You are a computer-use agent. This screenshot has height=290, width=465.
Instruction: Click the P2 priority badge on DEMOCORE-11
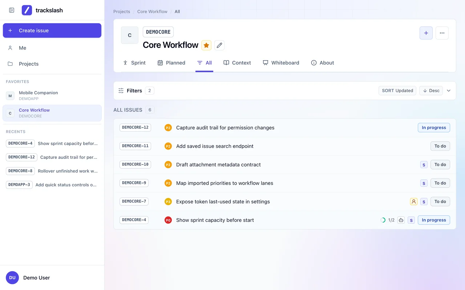pyautogui.click(x=168, y=146)
